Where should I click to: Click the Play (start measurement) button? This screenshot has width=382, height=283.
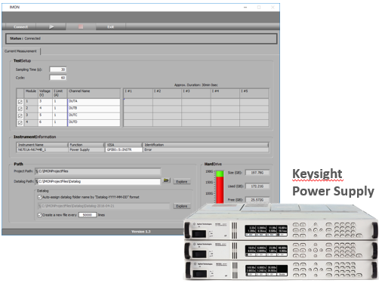tap(51, 26)
